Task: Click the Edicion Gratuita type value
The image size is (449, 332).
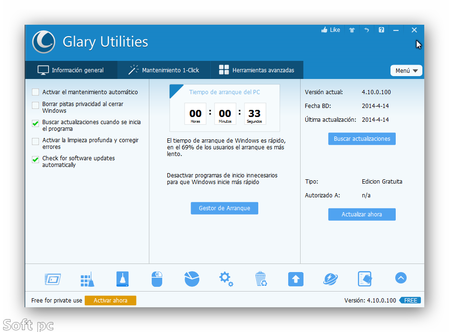Action: (382, 181)
